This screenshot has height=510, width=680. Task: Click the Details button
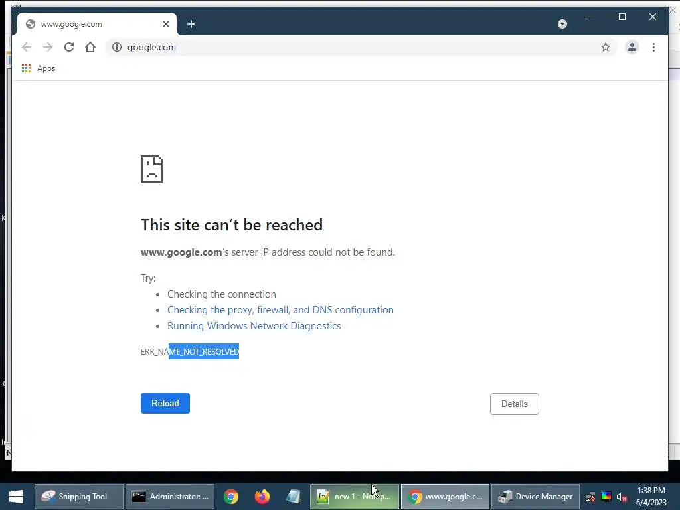click(x=515, y=404)
